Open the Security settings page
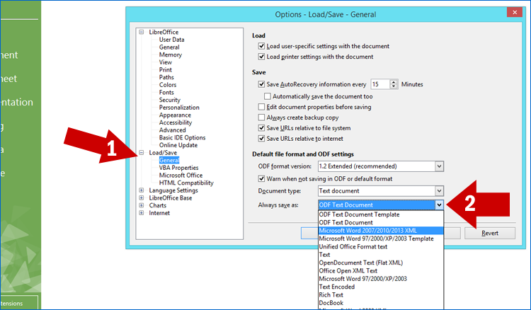Screen dimensions: 531x310 (169, 100)
